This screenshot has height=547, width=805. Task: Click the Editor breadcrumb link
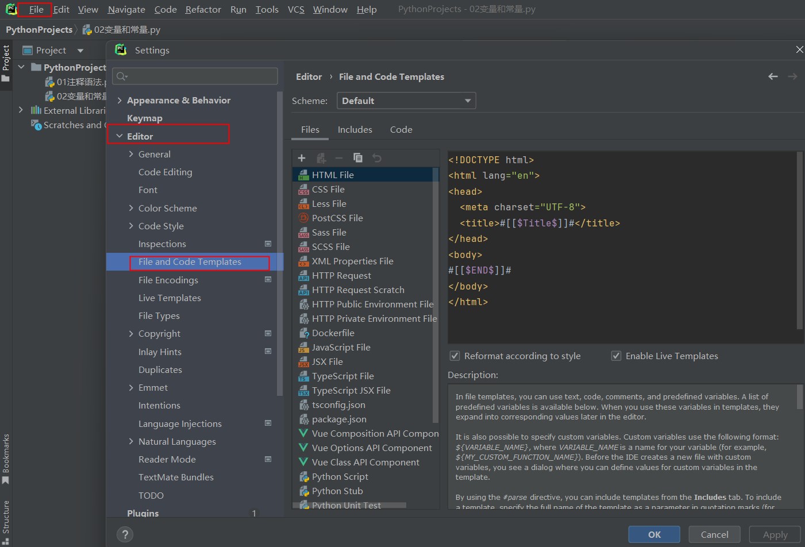309,76
